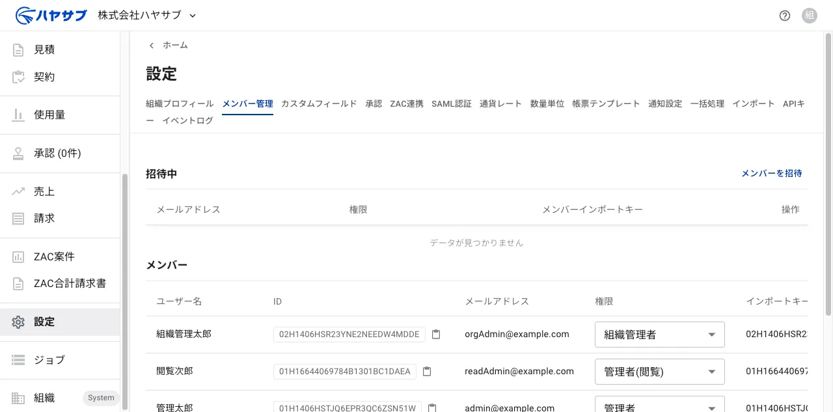Viewport: 833px width, 412px height.
Task: Click the ユーザー名 column header
Action: (179, 301)
